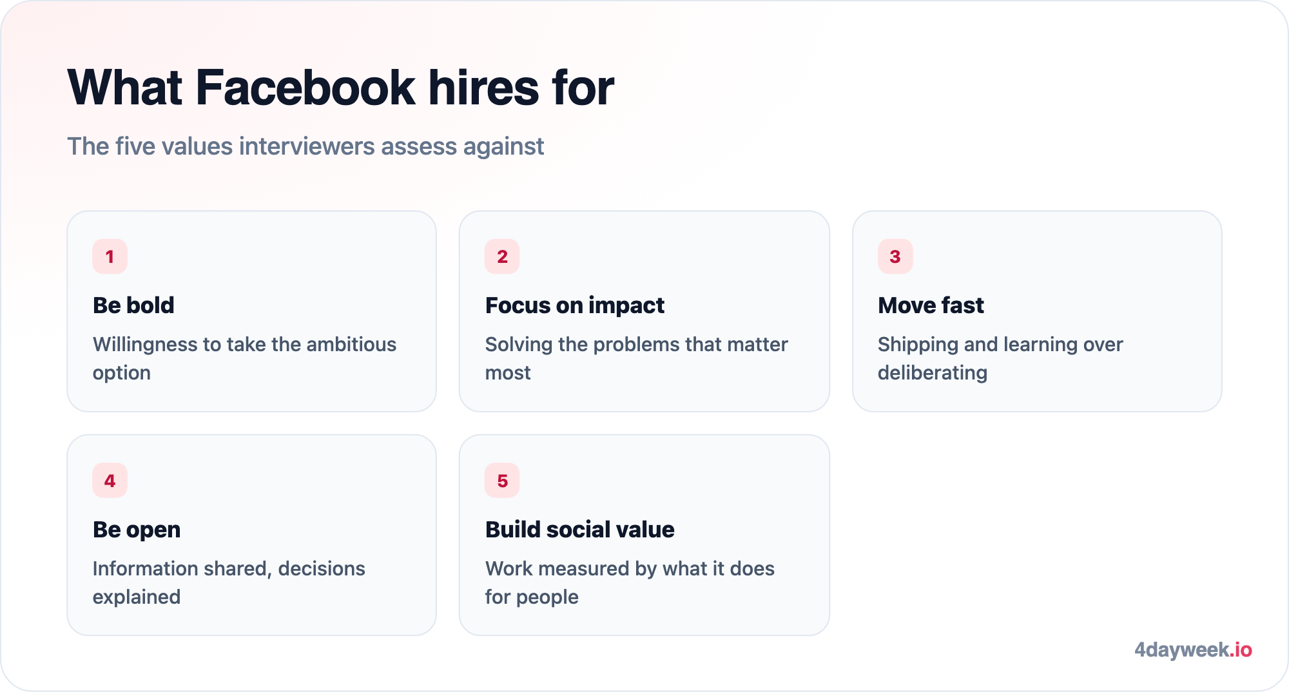Click the number 3 badge
This screenshot has height=692, width=1289.
[x=895, y=256]
